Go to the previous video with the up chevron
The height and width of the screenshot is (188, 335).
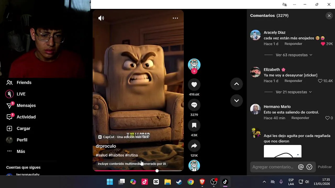click(x=237, y=84)
